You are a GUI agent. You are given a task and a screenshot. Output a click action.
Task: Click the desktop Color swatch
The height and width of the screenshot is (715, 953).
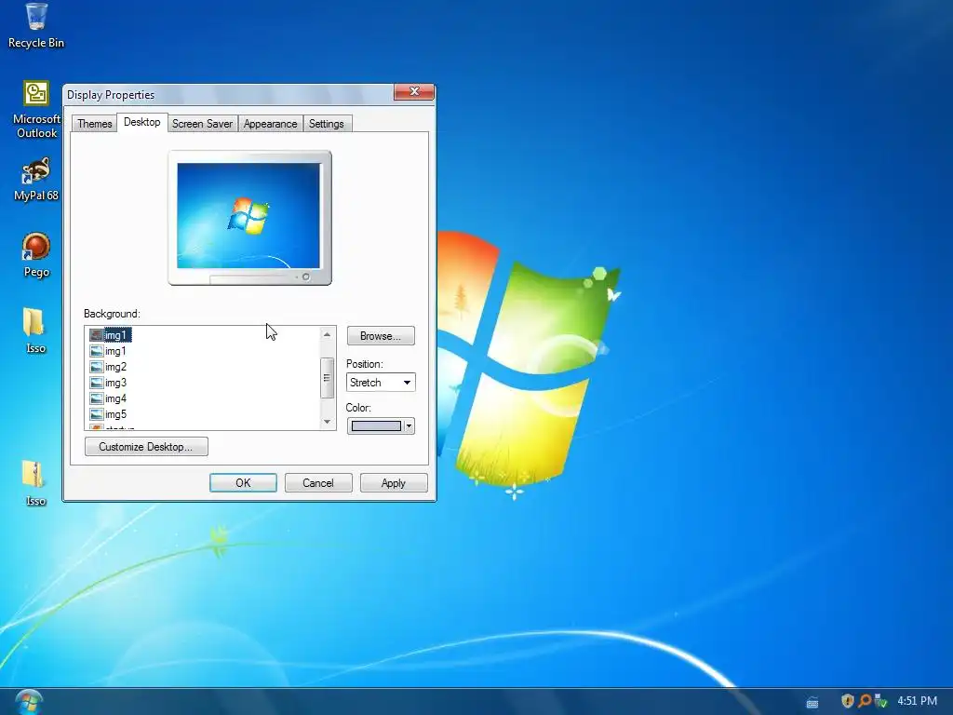(376, 425)
